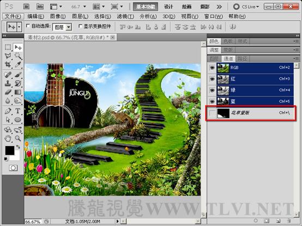
Task: Open the 文件(F) menu
Action: coord(13,16)
